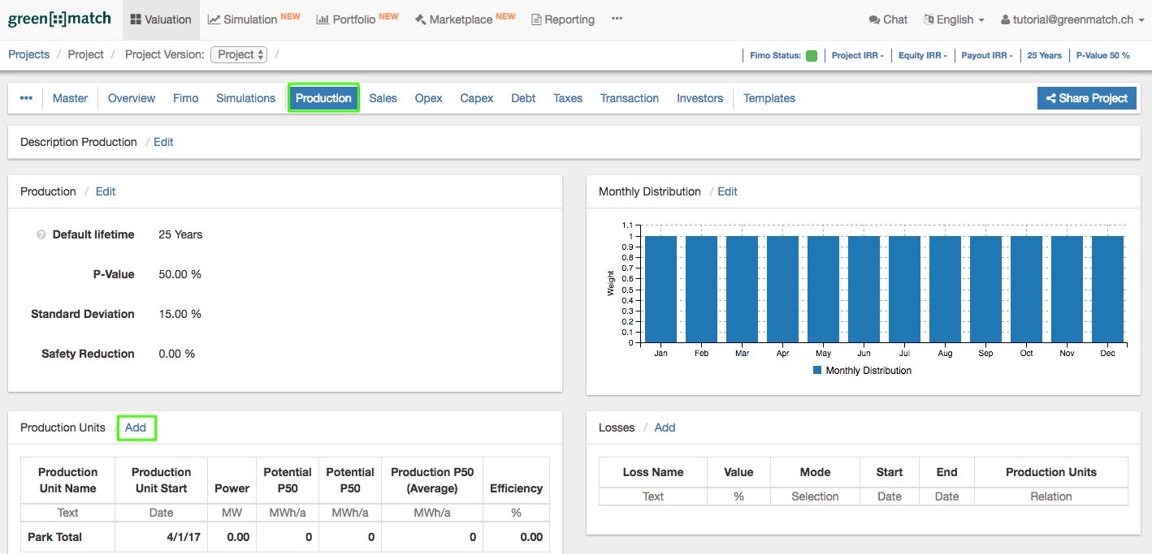The width and height of the screenshot is (1152, 554).
Task: Add a new production unit
Action: point(136,427)
